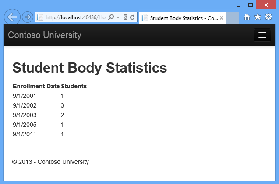The width and height of the screenshot is (279, 184).
Task: Click the localhost URL address field
Action: (74, 17)
